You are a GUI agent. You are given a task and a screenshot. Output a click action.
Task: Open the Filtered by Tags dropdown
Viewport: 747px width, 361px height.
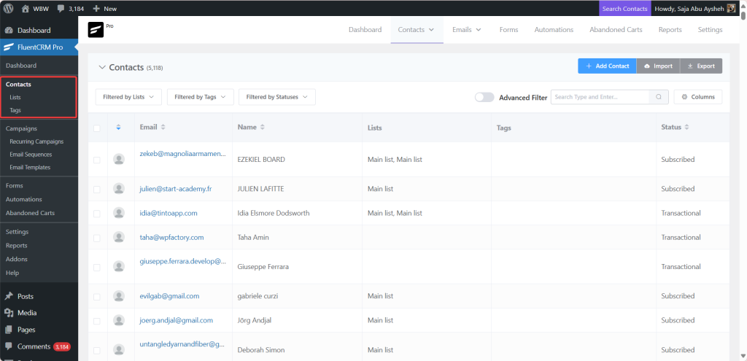[x=200, y=97]
